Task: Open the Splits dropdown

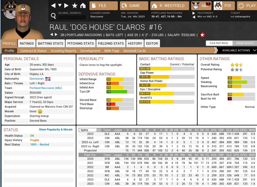Action: click(90, 130)
